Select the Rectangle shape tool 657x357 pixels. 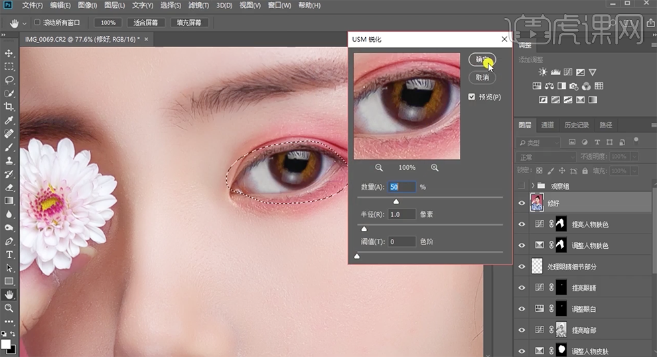9,281
